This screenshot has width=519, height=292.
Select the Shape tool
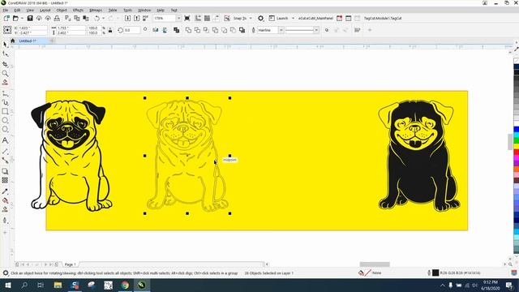pyautogui.click(x=5, y=54)
